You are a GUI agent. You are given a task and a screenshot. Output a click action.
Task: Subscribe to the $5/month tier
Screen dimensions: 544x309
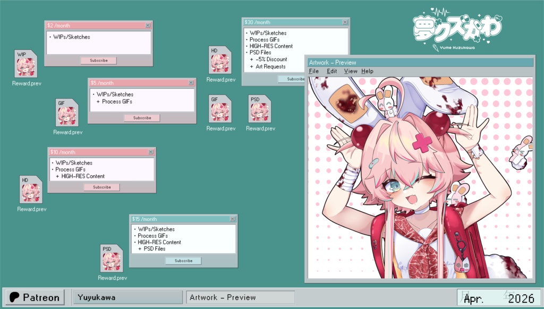pos(142,118)
